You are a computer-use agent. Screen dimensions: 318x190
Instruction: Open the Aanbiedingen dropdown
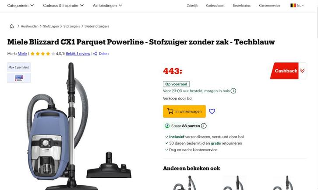point(107,5)
